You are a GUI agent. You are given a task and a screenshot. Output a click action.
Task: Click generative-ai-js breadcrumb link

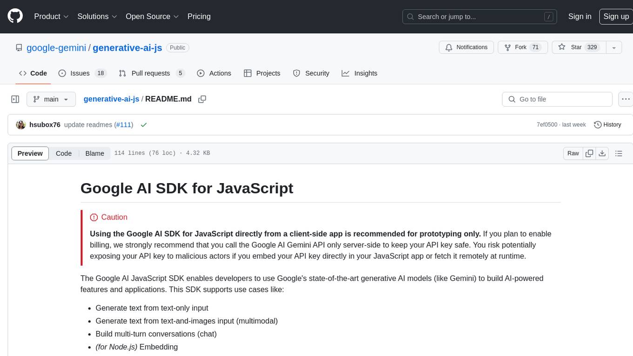(111, 99)
